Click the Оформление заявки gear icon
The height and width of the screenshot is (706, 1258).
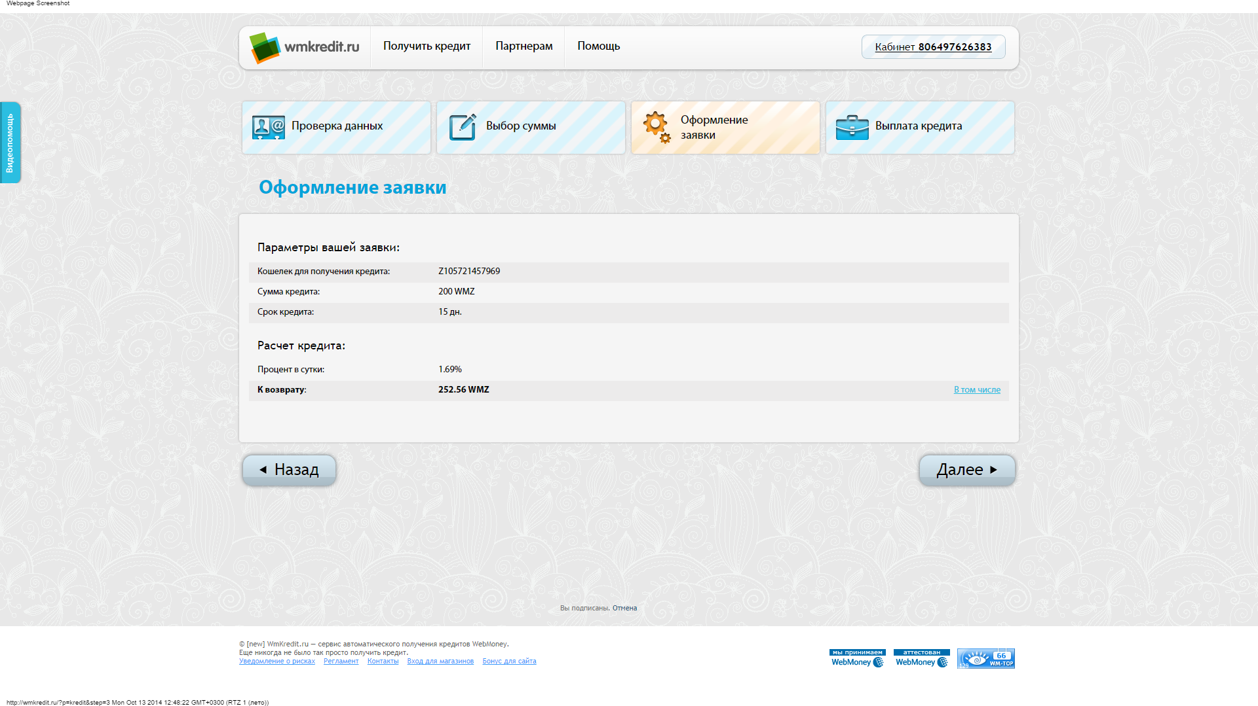point(657,127)
